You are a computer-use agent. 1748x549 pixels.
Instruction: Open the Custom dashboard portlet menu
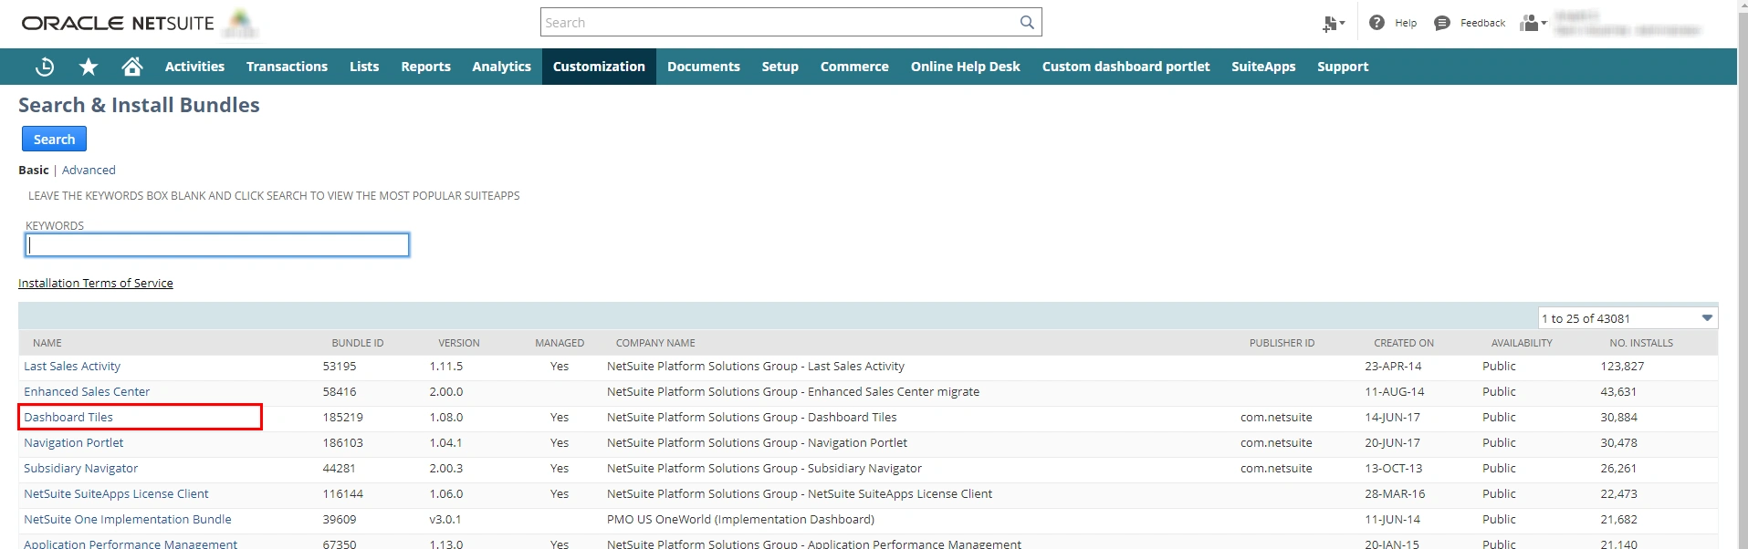click(x=1125, y=67)
